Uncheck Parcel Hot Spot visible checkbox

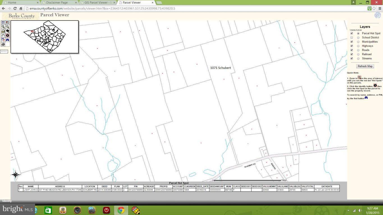click(352, 33)
